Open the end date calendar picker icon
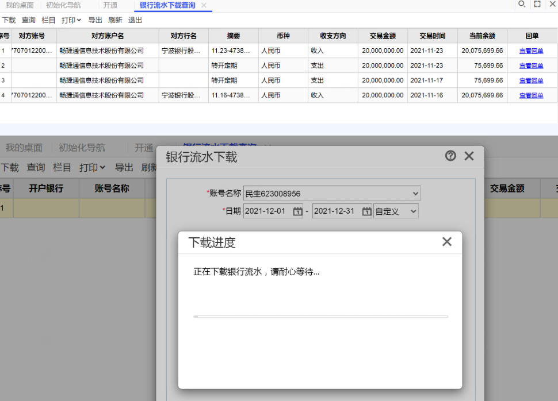 coord(366,211)
